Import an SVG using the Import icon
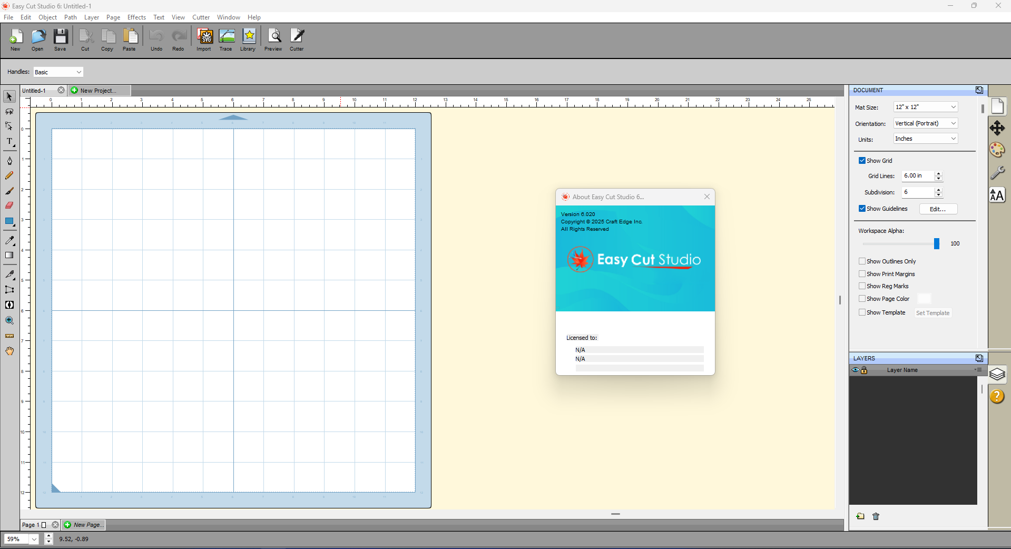The height and width of the screenshot is (549, 1011). (x=204, y=40)
